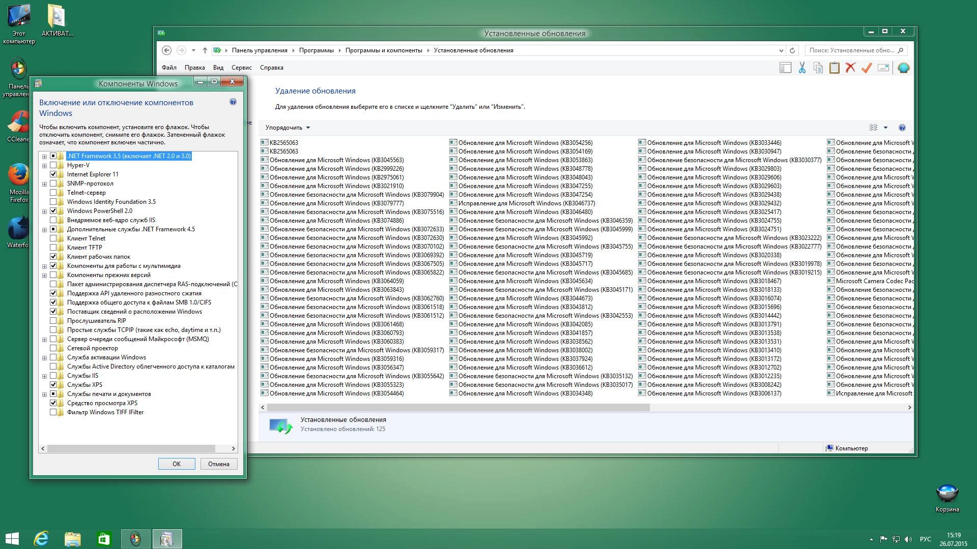977x549 pixels.
Task: Open Recycle Bin desktop icon
Action: (947, 498)
